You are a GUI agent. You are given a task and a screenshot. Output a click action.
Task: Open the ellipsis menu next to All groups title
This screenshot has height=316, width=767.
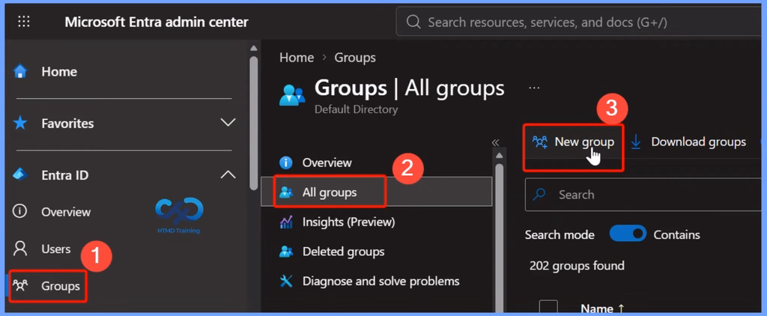point(534,88)
